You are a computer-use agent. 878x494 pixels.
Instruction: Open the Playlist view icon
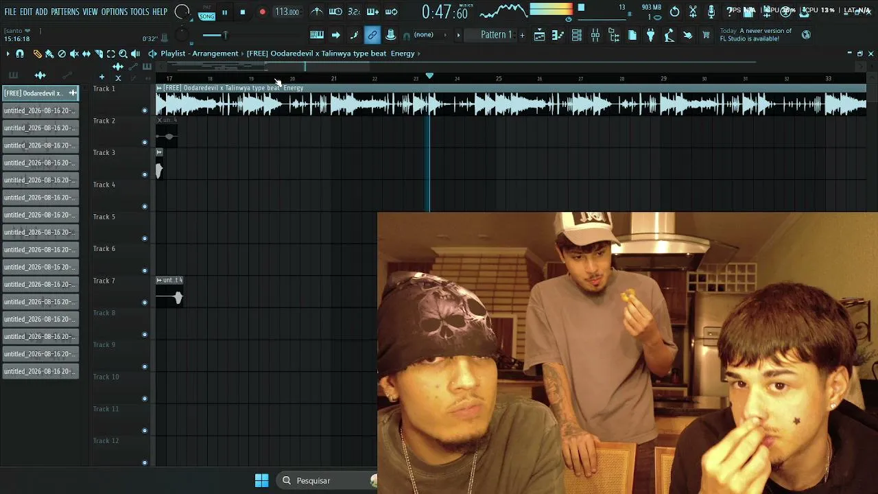[540, 35]
